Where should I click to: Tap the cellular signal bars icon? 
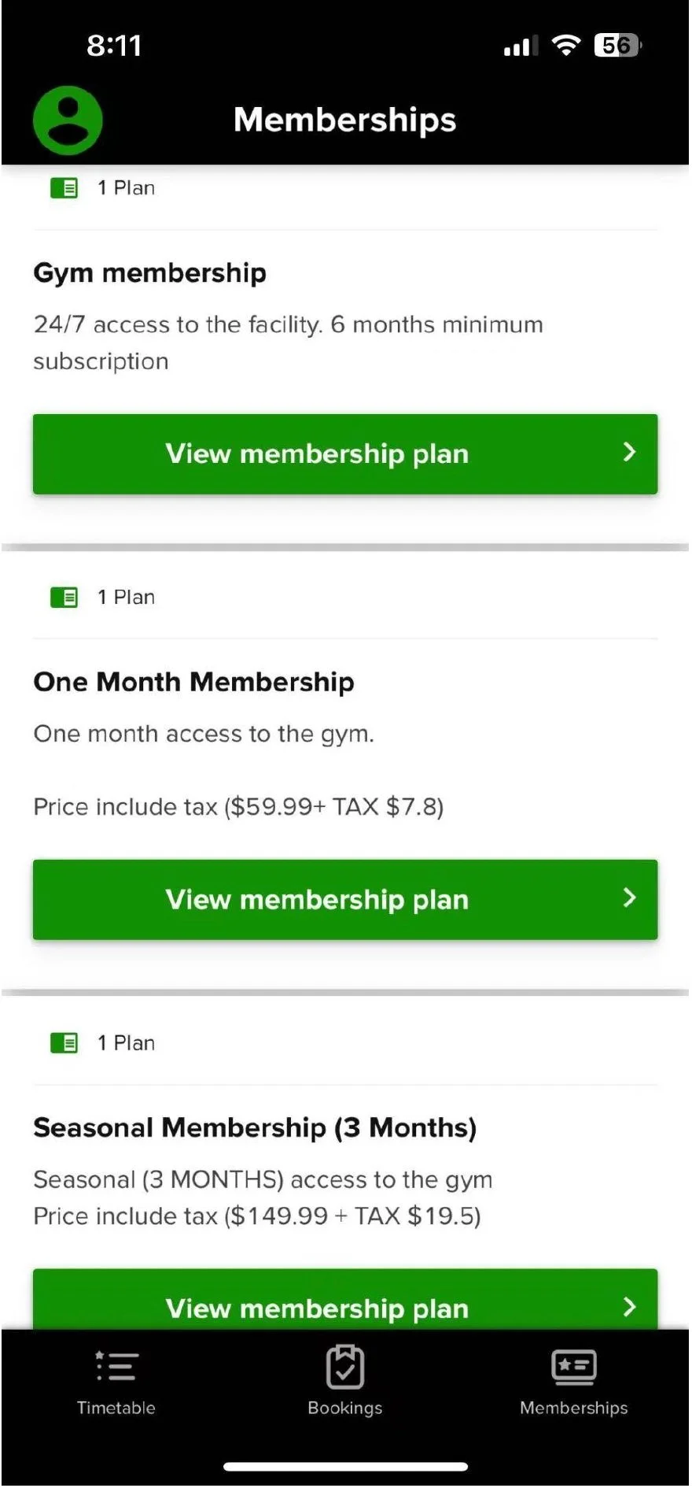click(521, 46)
